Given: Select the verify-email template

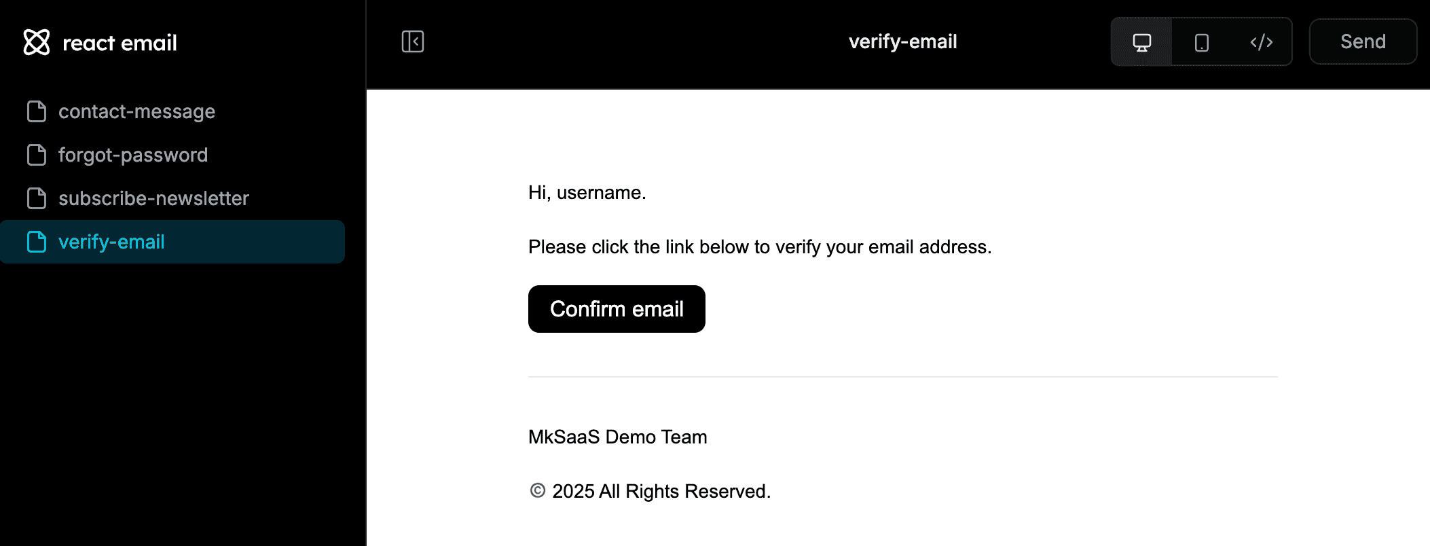Looking at the screenshot, I should 111,242.
